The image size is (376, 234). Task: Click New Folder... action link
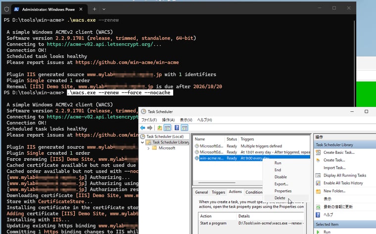[334, 191]
